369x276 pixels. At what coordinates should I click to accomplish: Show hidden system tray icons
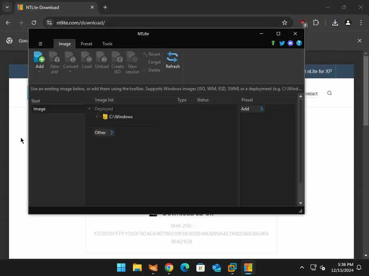click(302, 267)
